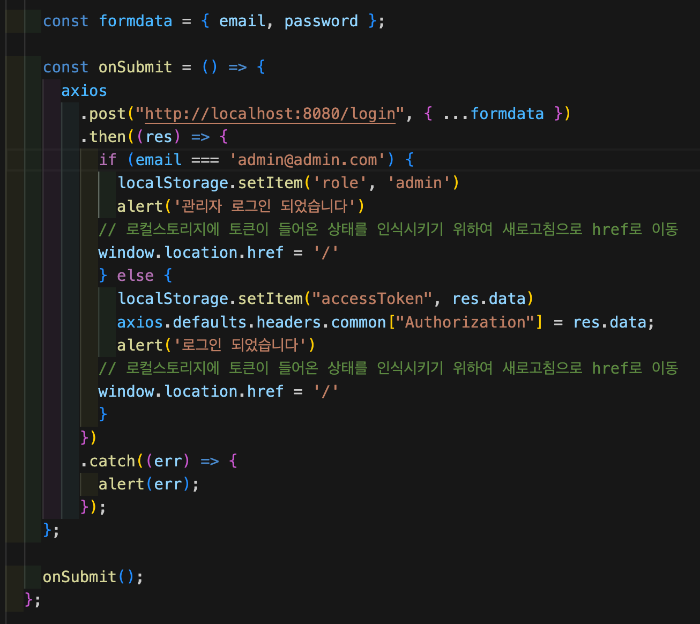Viewport: 700px width, 624px height.
Task: Click the 'password' variable in formdata declaration
Action: click(x=321, y=21)
